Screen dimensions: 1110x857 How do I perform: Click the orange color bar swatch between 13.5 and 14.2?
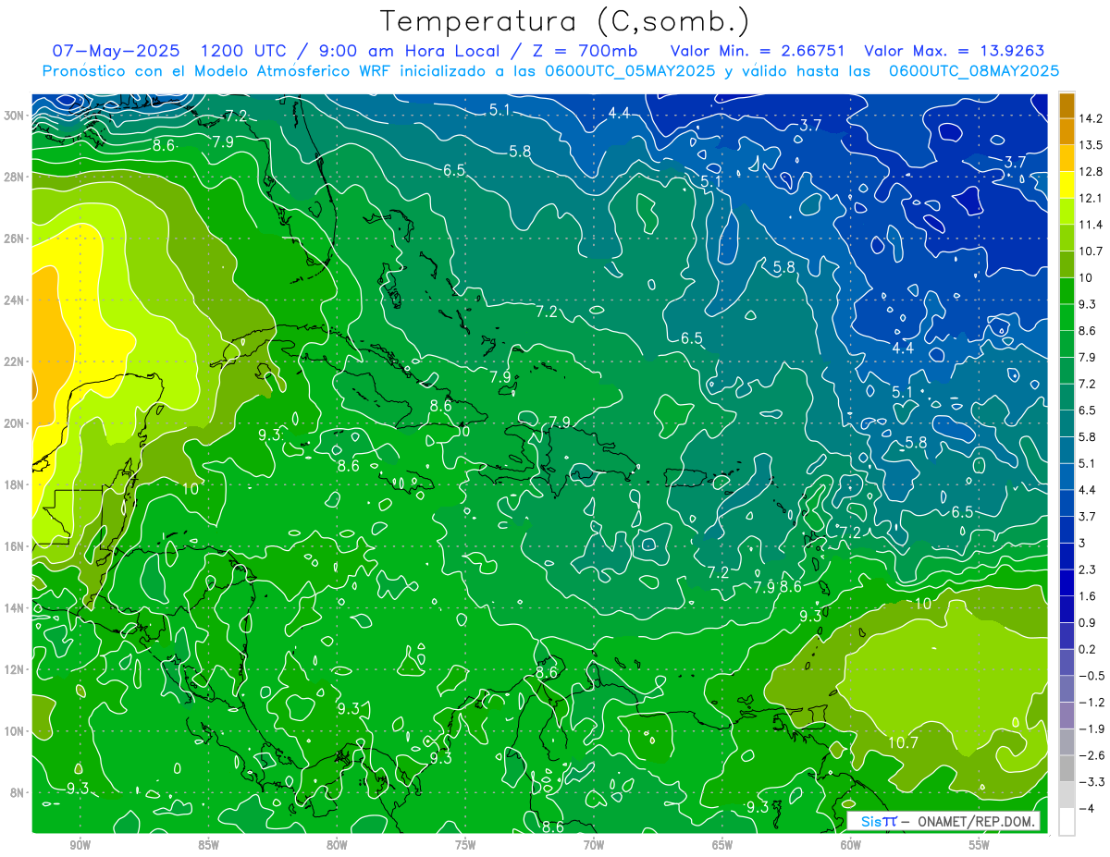click(1067, 131)
